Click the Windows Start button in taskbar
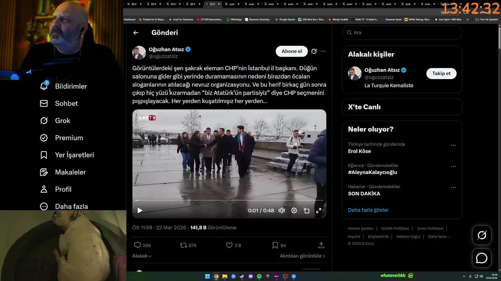This screenshot has height=281, width=501. pyautogui.click(x=207, y=276)
